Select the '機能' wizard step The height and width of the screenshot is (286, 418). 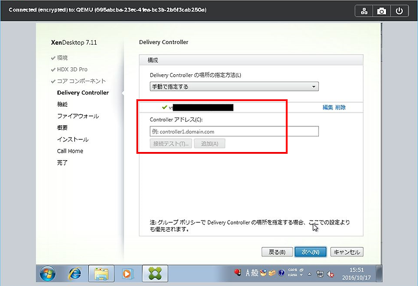[62, 104]
